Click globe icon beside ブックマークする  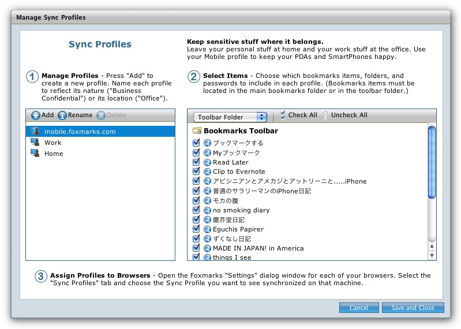[x=207, y=143]
